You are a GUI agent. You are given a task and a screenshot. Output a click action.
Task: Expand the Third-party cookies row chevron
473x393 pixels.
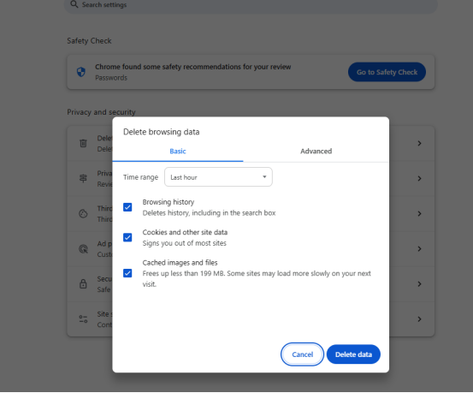coord(419,213)
